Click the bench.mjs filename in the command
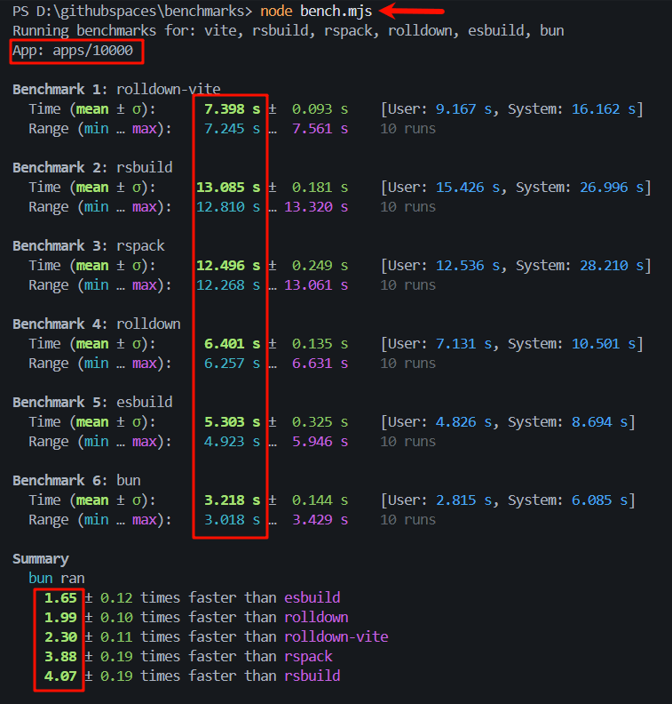The height and width of the screenshot is (704, 672). [342, 12]
